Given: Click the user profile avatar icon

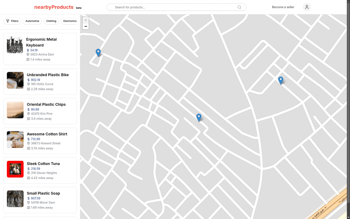Looking at the screenshot, I should pyautogui.click(x=307, y=7).
